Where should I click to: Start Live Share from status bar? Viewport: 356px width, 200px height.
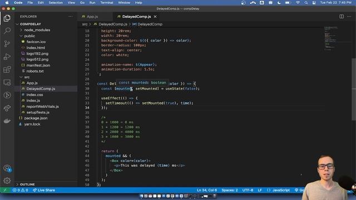coord(44,190)
